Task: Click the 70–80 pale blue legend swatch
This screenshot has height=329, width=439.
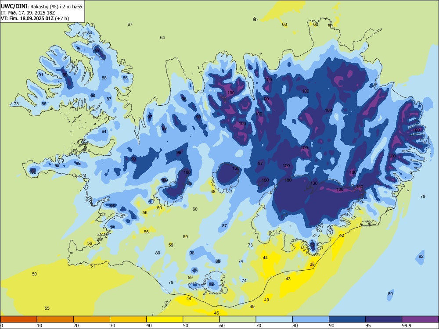Action: (x=274, y=319)
